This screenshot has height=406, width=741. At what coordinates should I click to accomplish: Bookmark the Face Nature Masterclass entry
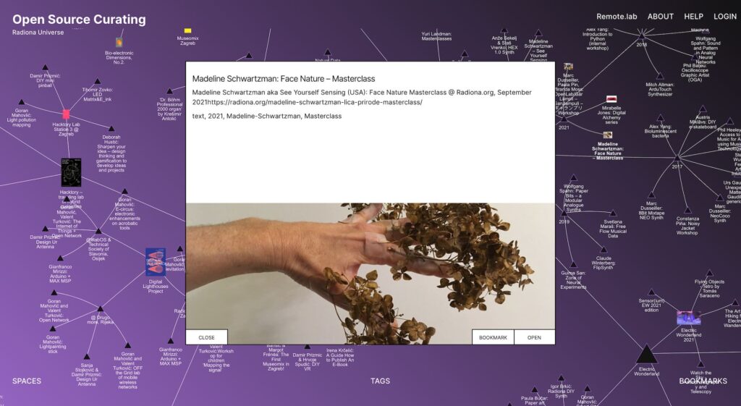click(x=493, y=337)
